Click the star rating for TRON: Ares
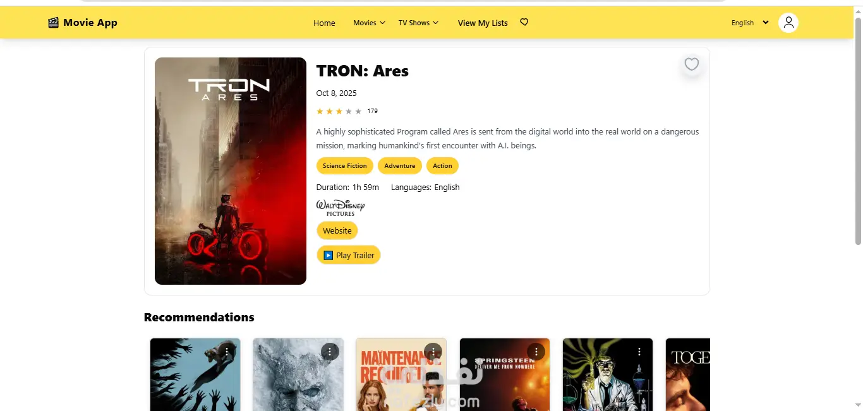The width and height of the screenshot is (863, 411). coord(339,111)
